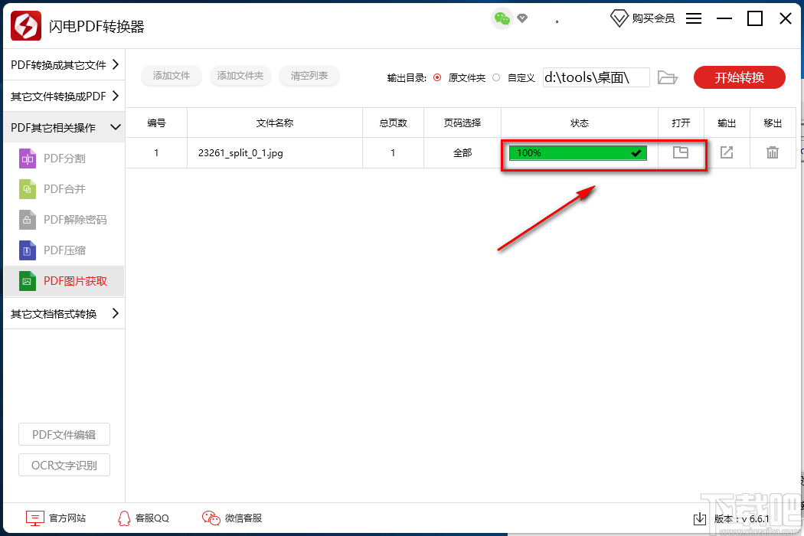Image resolution: width=804 pixels, height=536 pixels.
Task: Click 状态 column header
Action: [x=580, y=123]
